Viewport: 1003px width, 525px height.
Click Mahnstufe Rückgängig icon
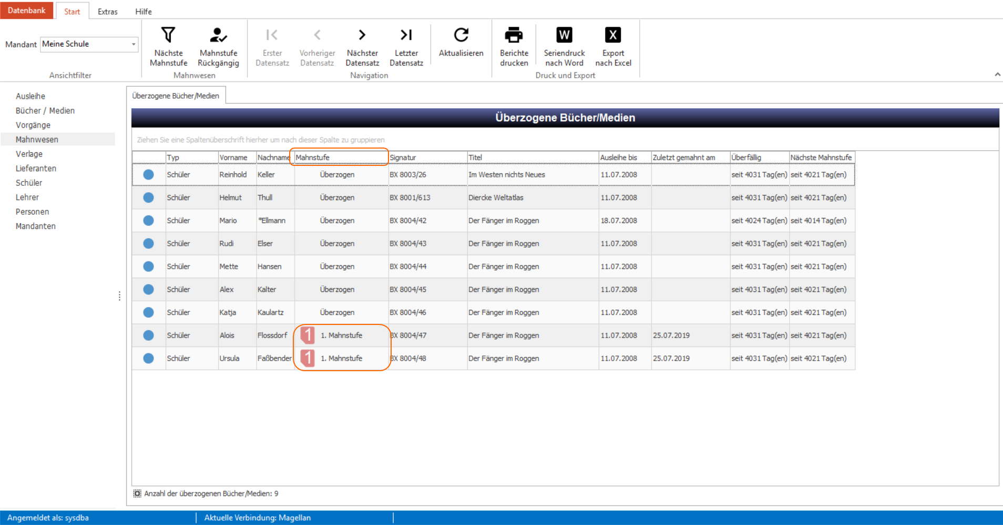tap(218, 35)
